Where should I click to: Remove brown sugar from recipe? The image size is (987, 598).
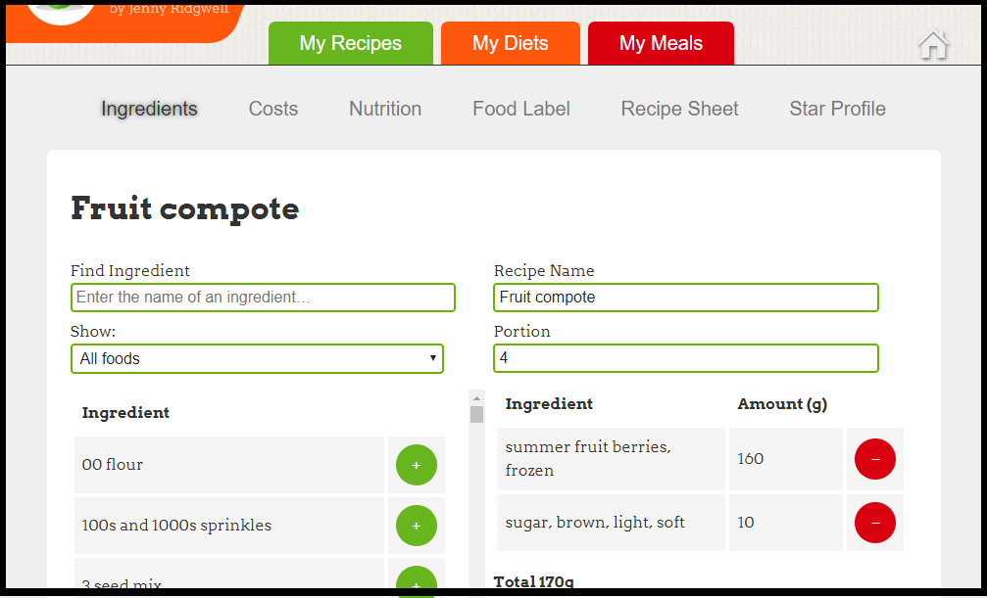(x=874, y=523)
